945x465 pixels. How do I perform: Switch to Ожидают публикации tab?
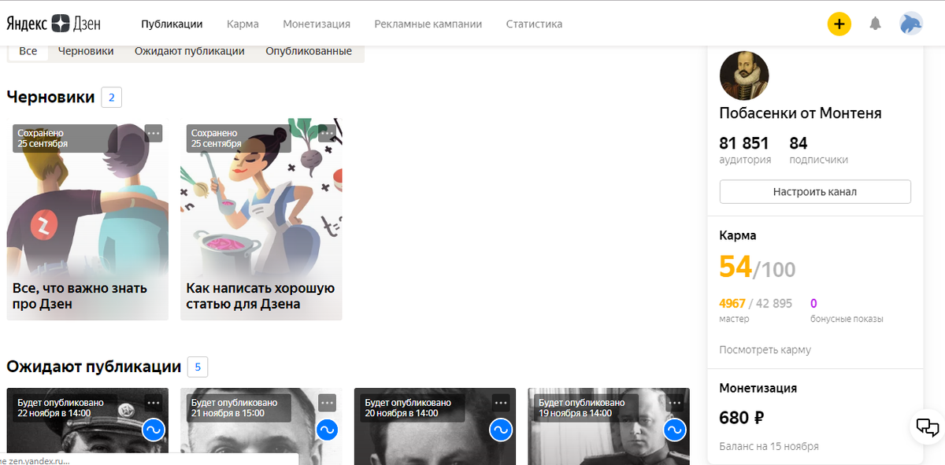190,51
